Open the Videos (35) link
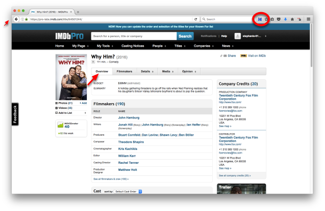This screenshot has height=211, width=325. point(64,108)
